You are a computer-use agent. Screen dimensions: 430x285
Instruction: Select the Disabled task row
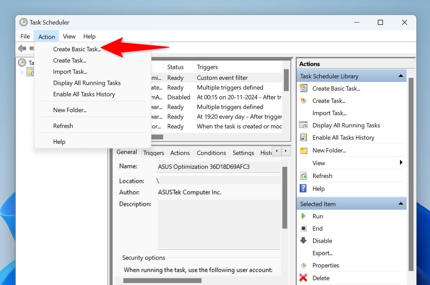(x=217, y=97)
